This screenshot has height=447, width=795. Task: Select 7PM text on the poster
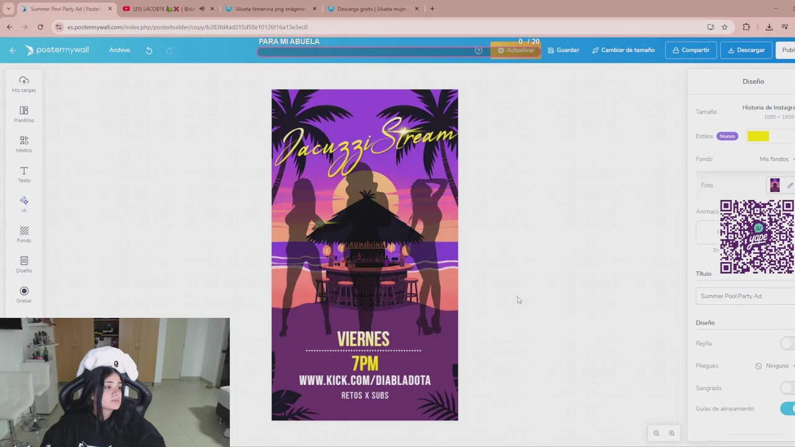[x=365, y=363]
